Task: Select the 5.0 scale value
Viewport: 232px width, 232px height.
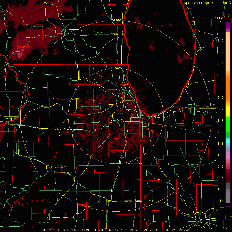Action: (220, 98)
